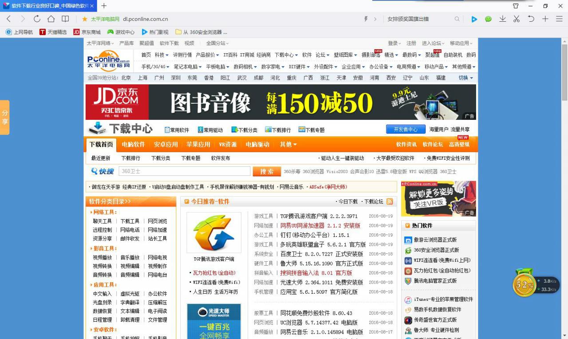Open the new tab plus button
Viewport: 568px width, 339px height.
tap(104, 6)
